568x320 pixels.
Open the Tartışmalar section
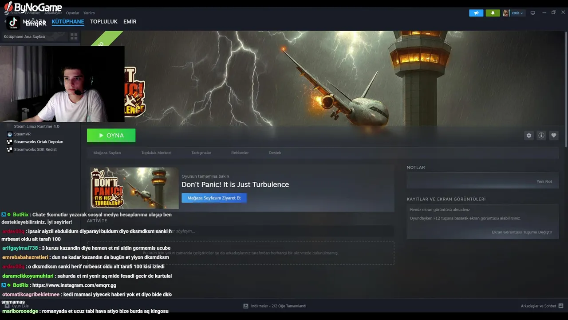[201, 152]
